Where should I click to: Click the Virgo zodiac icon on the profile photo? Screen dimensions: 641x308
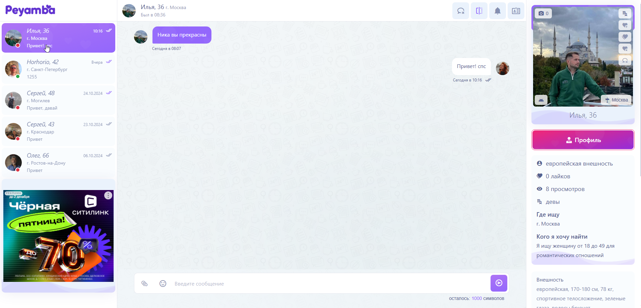click(x=625, y=13)
